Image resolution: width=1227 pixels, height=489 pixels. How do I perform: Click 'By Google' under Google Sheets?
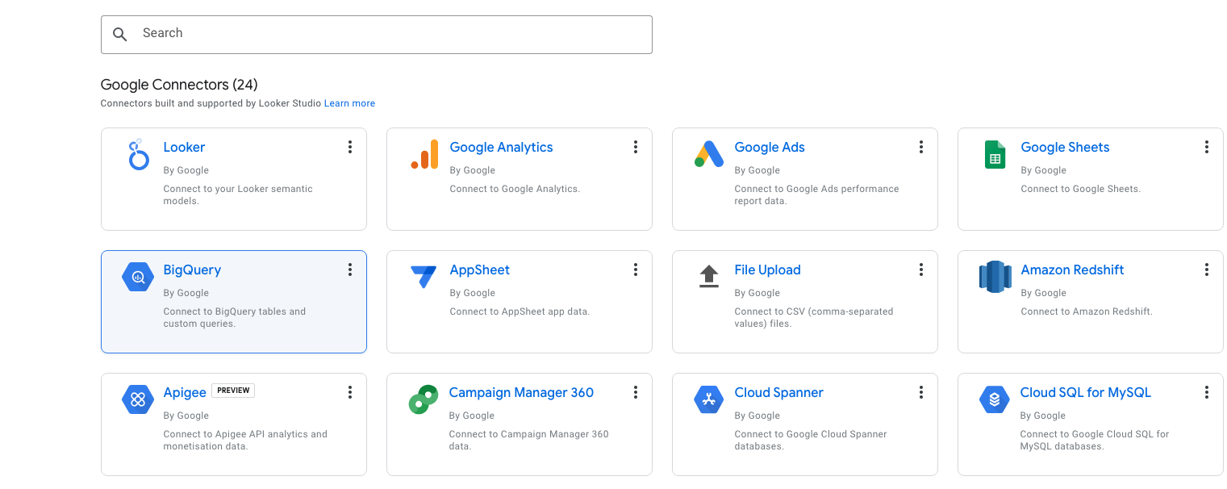tap(1043, 170)
